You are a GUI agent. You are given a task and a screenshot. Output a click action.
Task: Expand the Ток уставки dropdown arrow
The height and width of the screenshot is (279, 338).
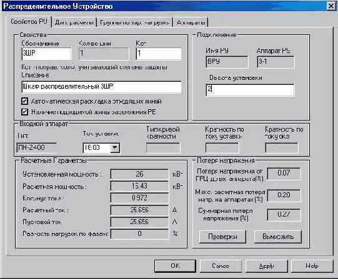(x=115, y=148)
